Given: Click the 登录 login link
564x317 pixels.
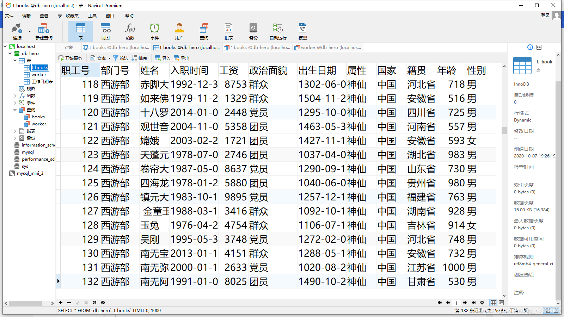Looking at the screenshot, I should (x=545, y=15).
